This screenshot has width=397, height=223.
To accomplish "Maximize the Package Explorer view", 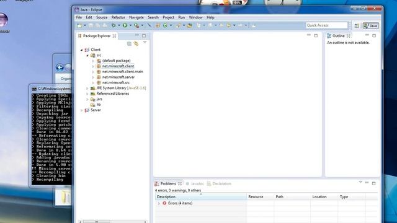I will (x=144, y=36).
